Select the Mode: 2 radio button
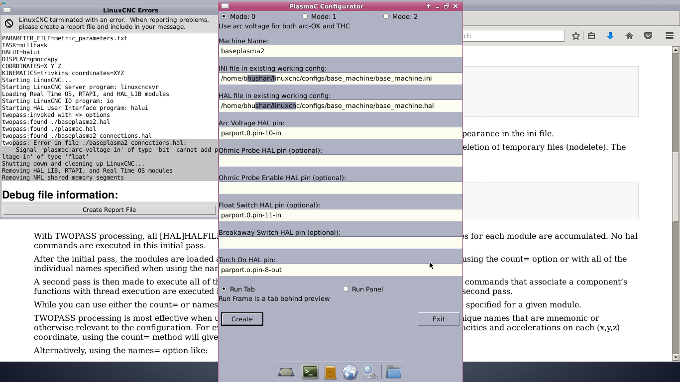Screen dimensions: 680x382 386,16
